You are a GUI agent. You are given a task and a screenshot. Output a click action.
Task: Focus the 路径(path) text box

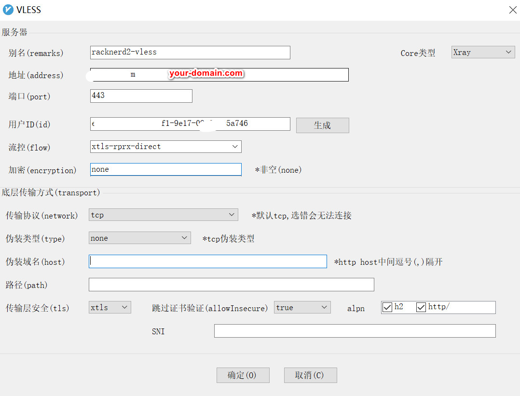coord(231,285)
